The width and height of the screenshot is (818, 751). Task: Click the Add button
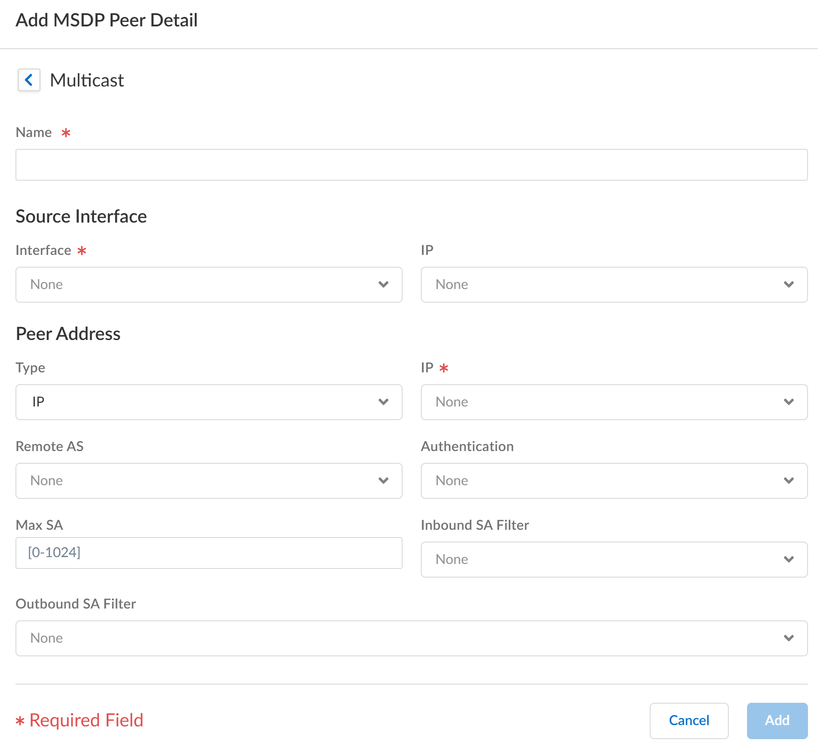pyautogui.click(x=777, y=721)
